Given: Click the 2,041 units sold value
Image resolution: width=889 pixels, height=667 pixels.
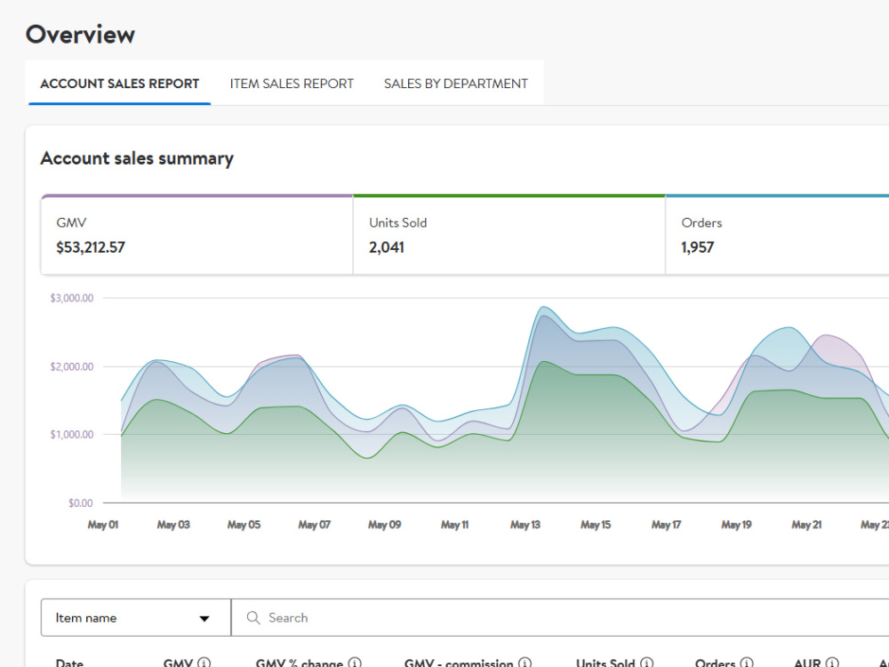Looking at the screenshot, I should click(x=387, y=247).
